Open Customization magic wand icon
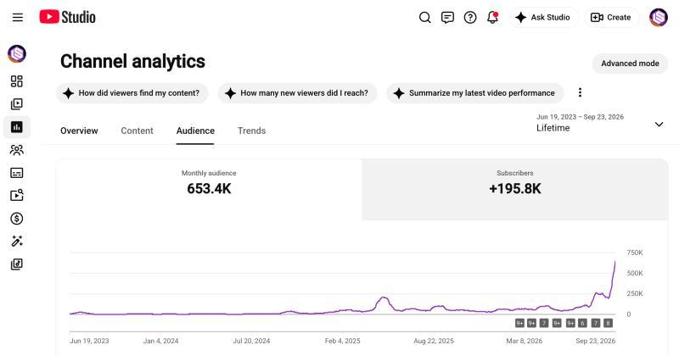Image resolution: width=679 pixels, height=356 pixels. (x=17, y=242)
